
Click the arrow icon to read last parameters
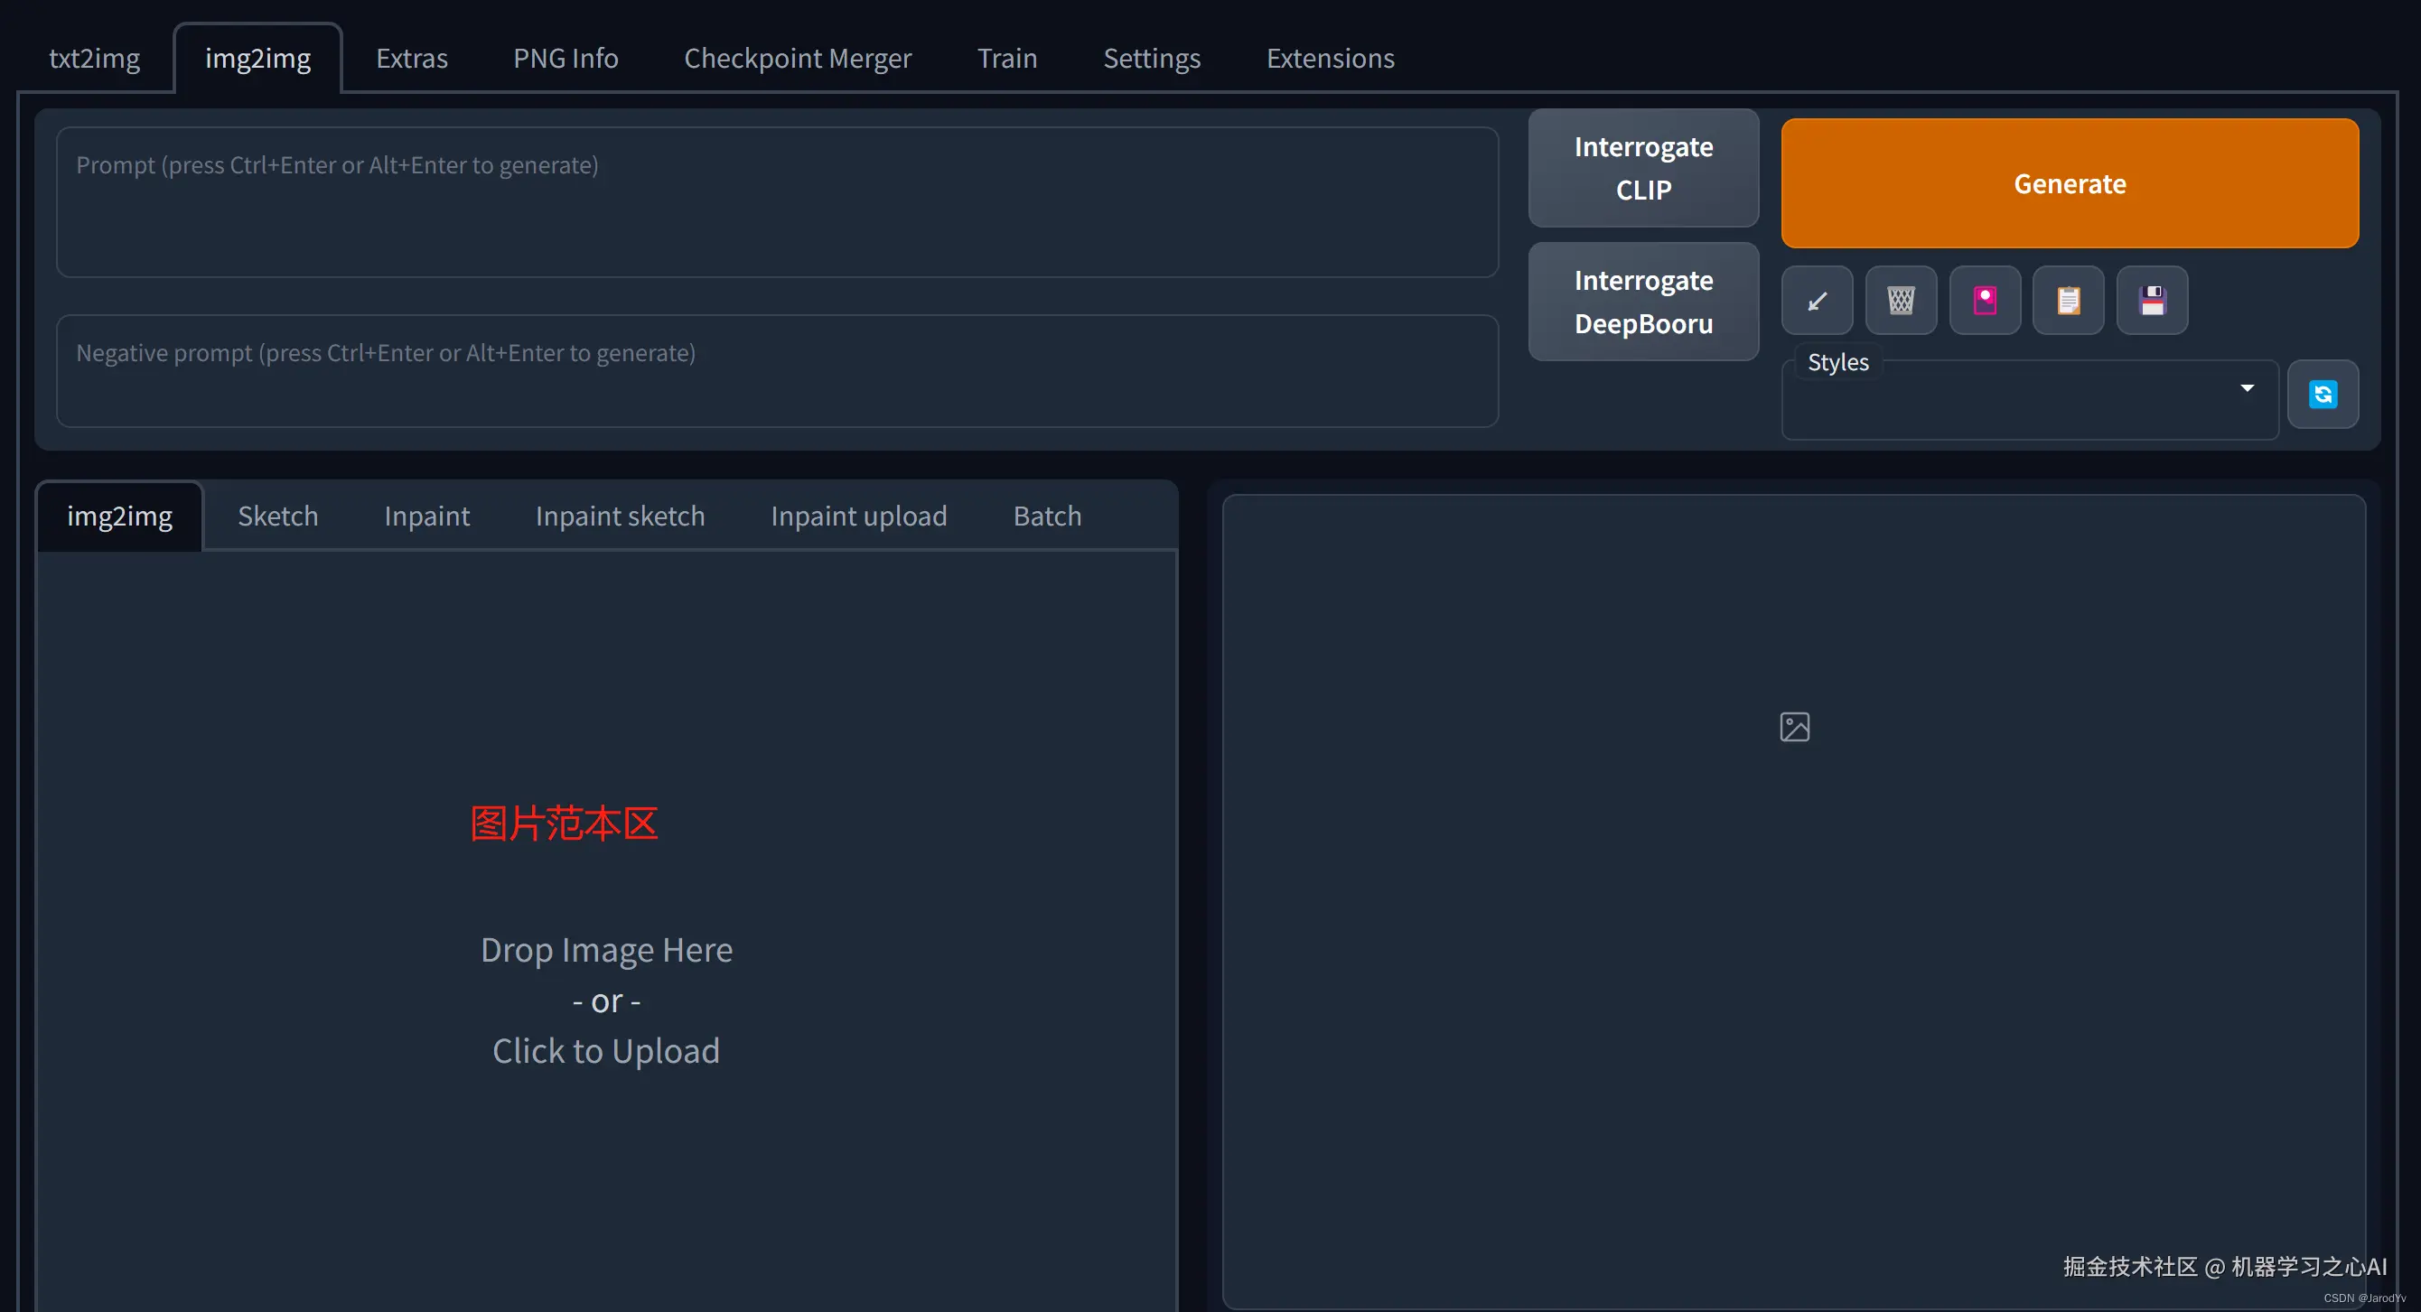pyautogui.click(x=1817, y=301)
